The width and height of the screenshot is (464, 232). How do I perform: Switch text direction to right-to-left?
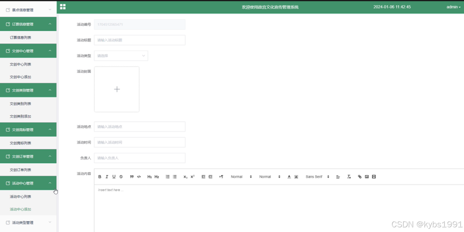221,177
